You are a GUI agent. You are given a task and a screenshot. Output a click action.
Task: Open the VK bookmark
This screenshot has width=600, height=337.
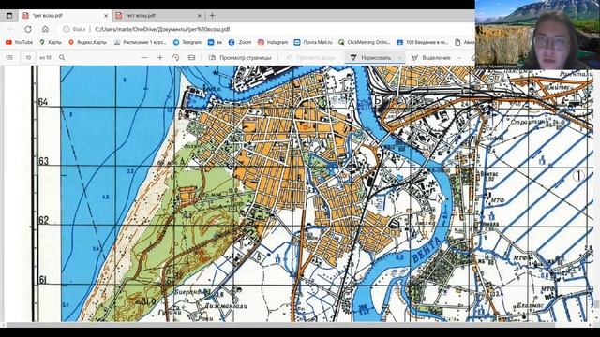coord(215,42)
